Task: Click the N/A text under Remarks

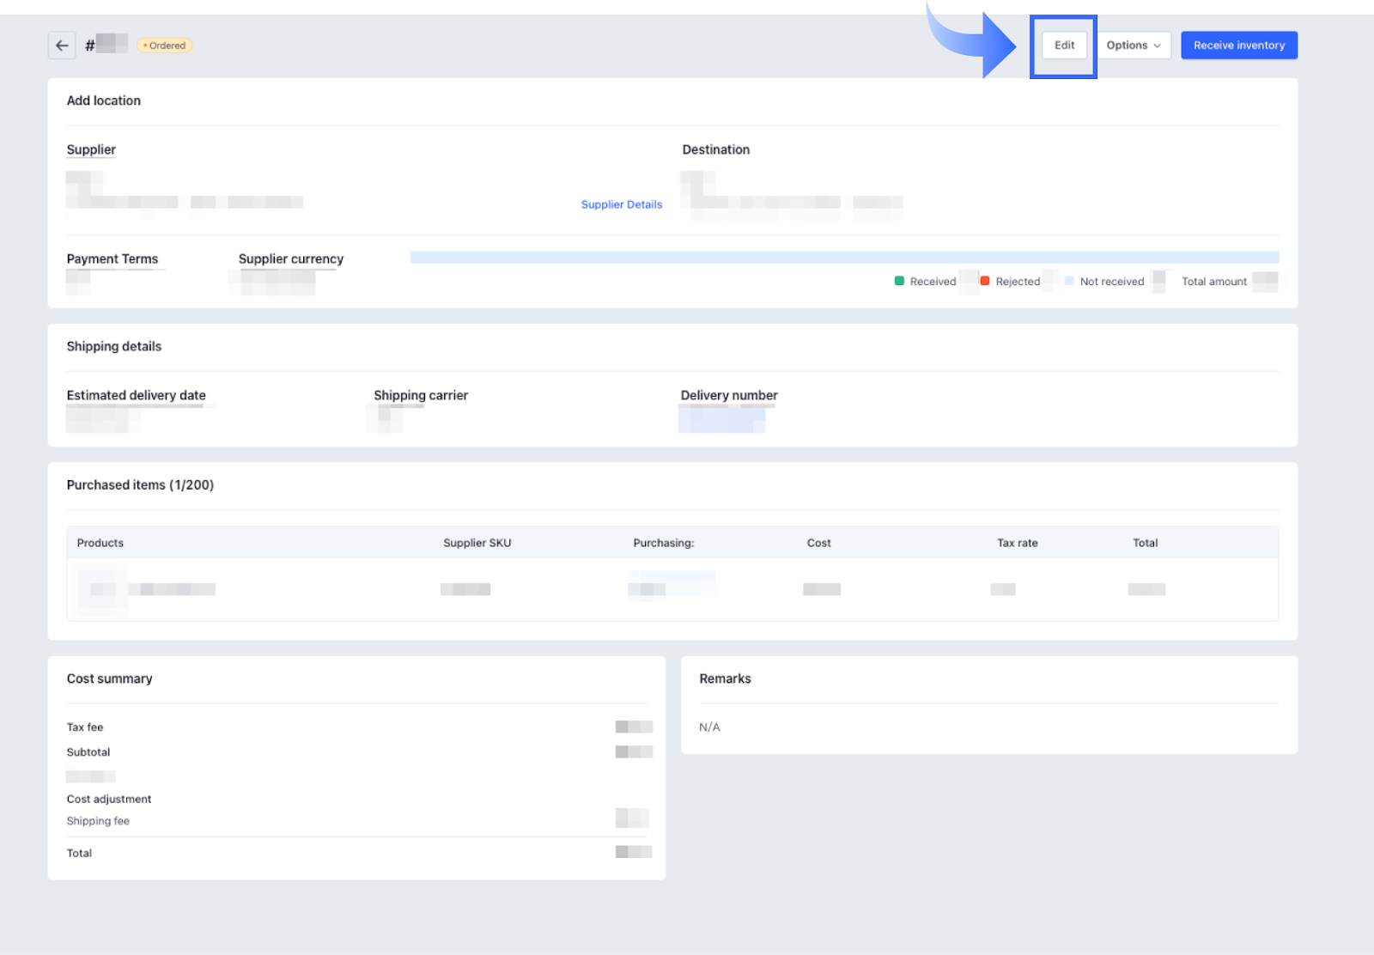Action: tap(709, 727)
